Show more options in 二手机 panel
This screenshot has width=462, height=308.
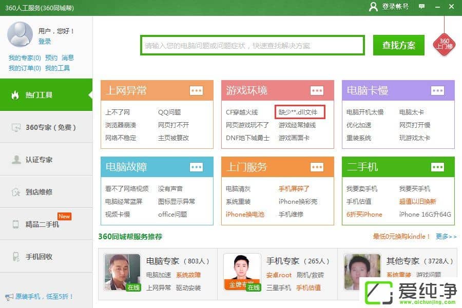coord(437,167)
